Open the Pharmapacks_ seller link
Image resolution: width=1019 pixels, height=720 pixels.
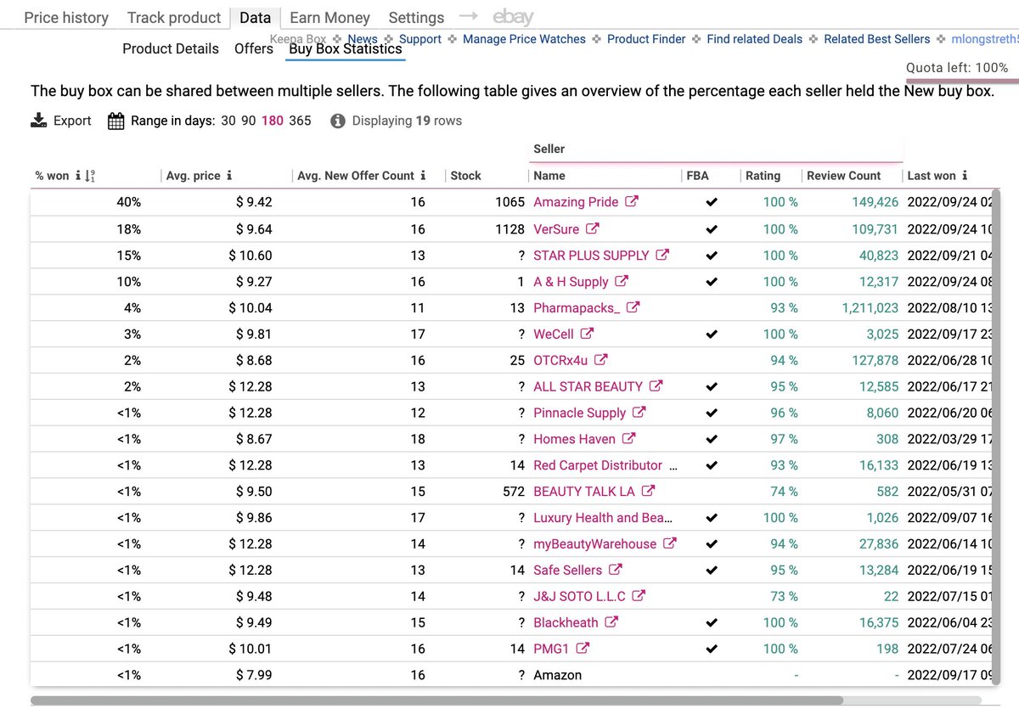(577, 307)
